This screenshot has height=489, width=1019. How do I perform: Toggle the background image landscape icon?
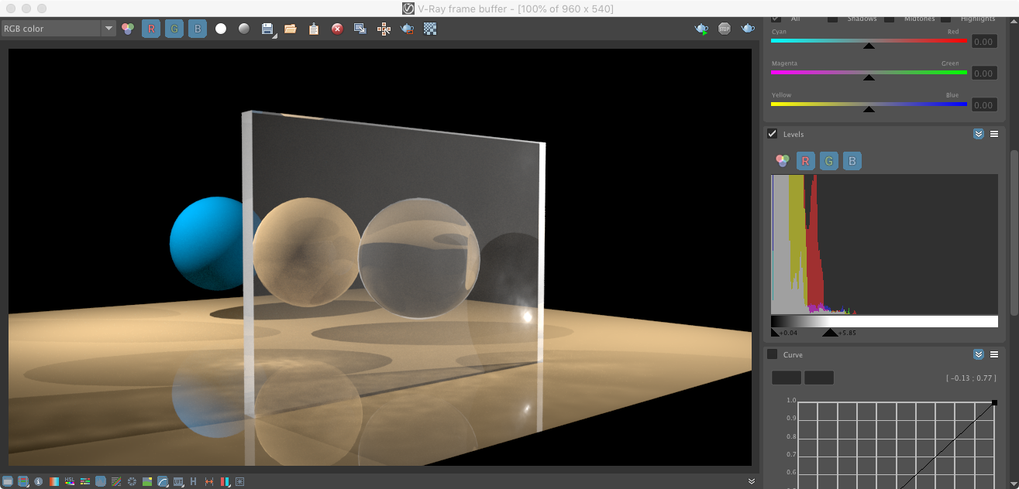pos(147,481)
